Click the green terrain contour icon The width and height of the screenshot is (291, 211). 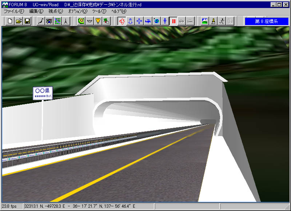click(x=81, y=21)
